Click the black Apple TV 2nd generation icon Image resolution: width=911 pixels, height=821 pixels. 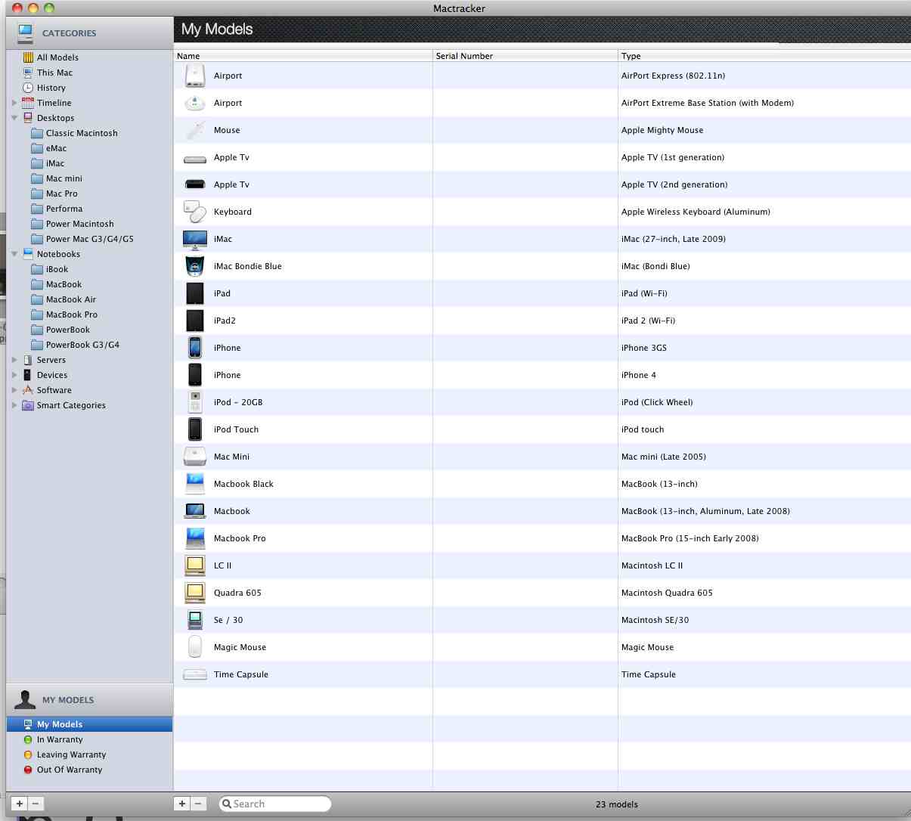[195, 184]
